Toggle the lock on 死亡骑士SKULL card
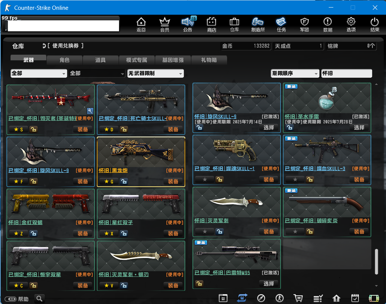Viewport: 386px width, 304px height. pos(124,129)
